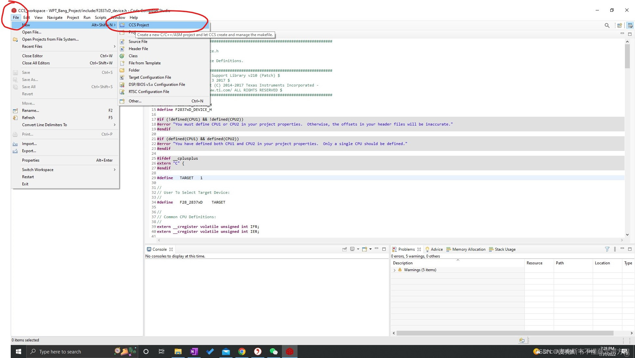Screen dimensions: 635x358
Task: Minimize the Console view
Action: pos(377,249)
